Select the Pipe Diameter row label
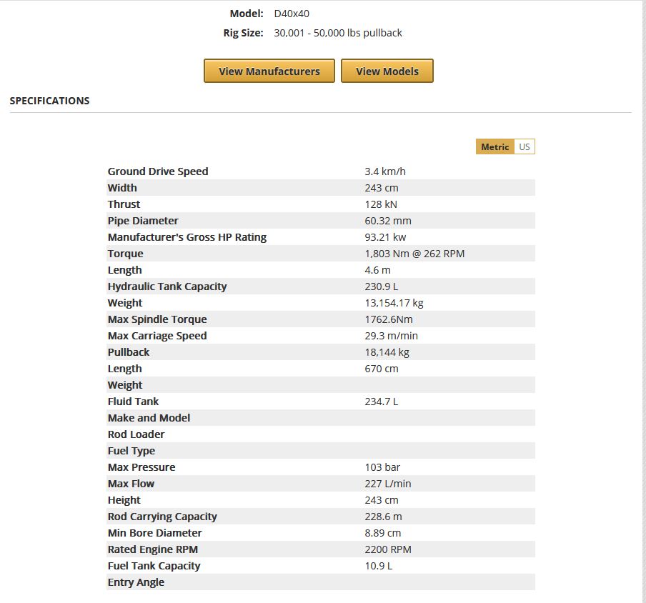The height and width of the screenshot is (603, 646). pos(143,221)
